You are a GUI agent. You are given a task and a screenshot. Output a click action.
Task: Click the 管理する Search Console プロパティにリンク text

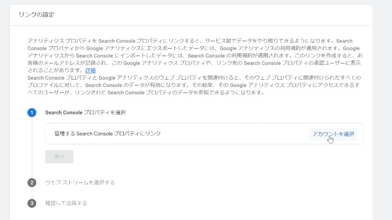coord(107,133)
